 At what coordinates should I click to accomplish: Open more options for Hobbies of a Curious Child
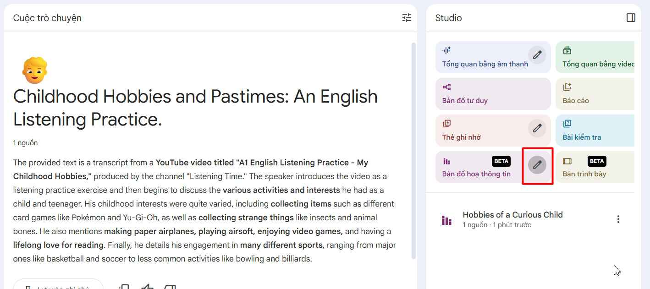(x=618, y=219)
